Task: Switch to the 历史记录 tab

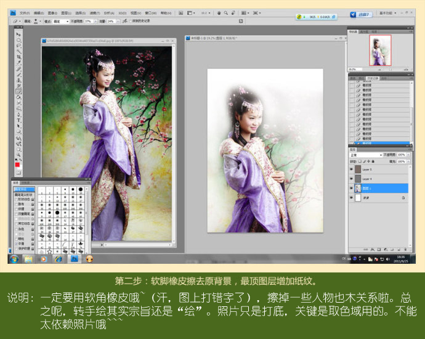Action: coord(373,78)
